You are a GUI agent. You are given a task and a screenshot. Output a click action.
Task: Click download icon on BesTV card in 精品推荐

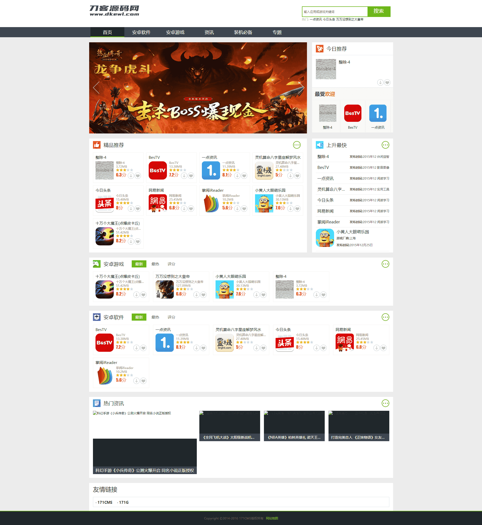click(184, 176)
